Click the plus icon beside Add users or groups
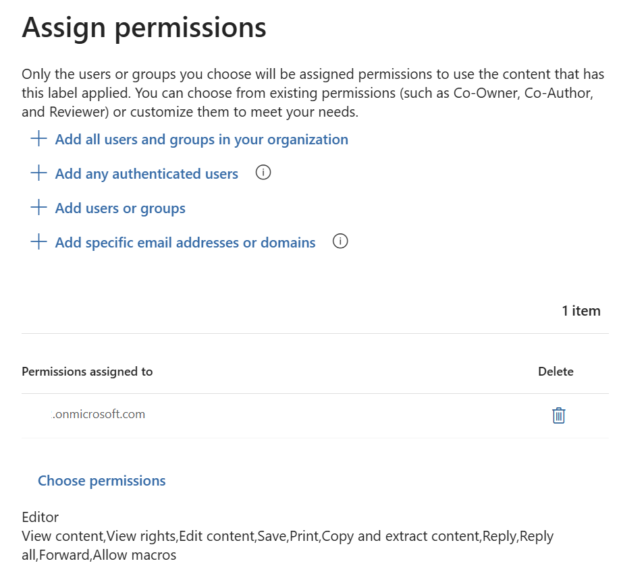The image size is (619, 580). pyautogui.click(x=39, y=208)
